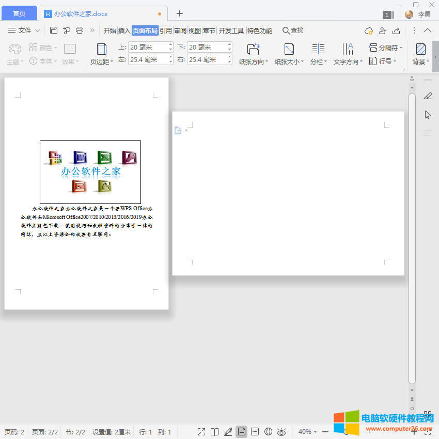Toggle reading mode book icon
439x439 pixels.
tap(215, 432)
